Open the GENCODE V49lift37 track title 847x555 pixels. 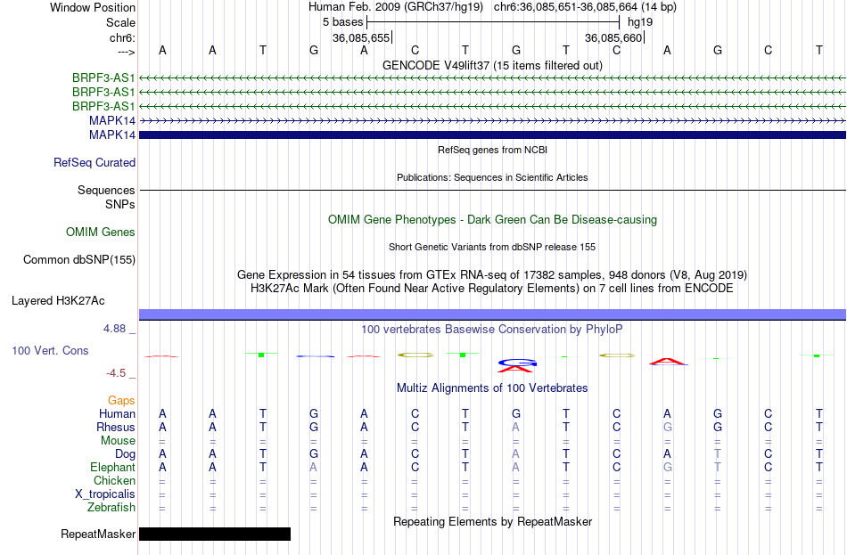point(492,65)
